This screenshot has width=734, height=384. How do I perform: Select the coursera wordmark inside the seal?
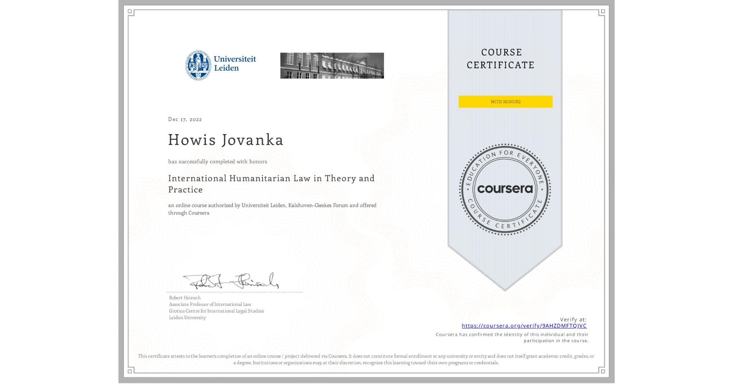505,189
